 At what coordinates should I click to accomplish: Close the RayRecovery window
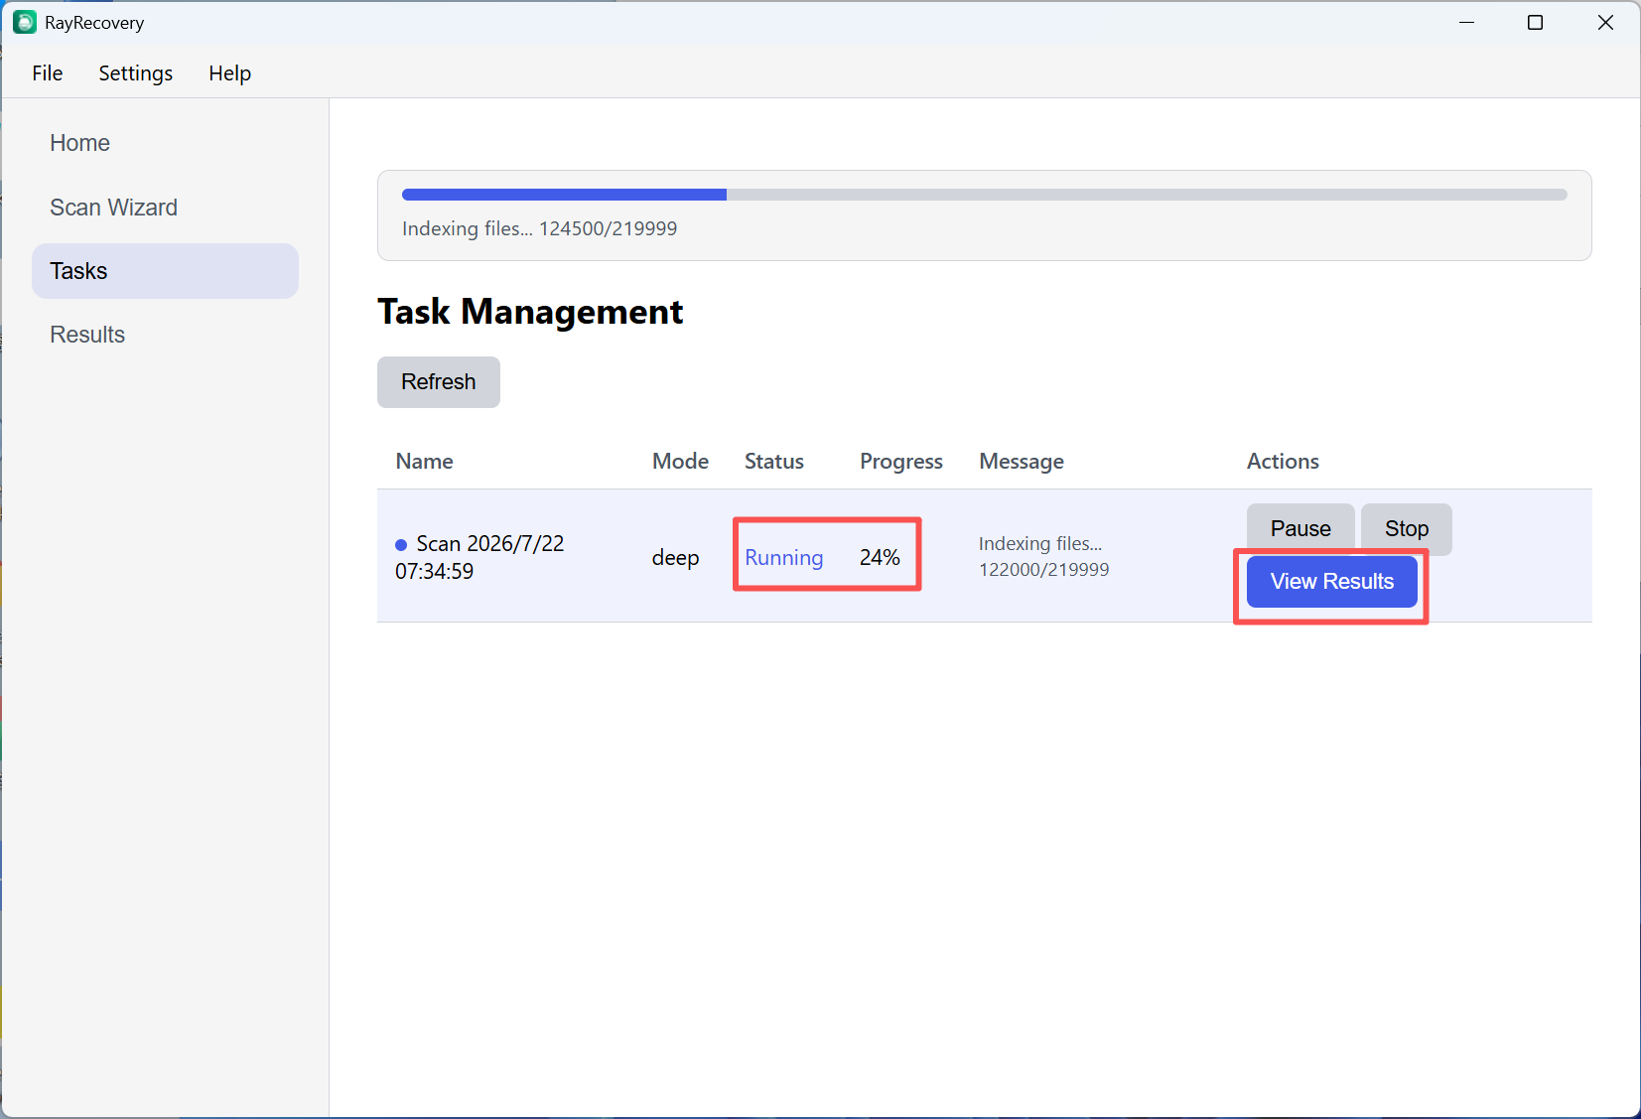[x=1604, y=22]
